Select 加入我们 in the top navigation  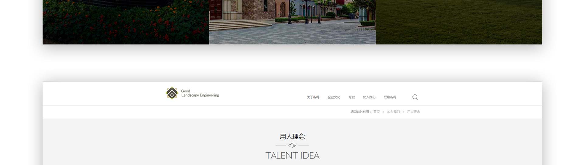pyautogui.click(x=369, y=97)
